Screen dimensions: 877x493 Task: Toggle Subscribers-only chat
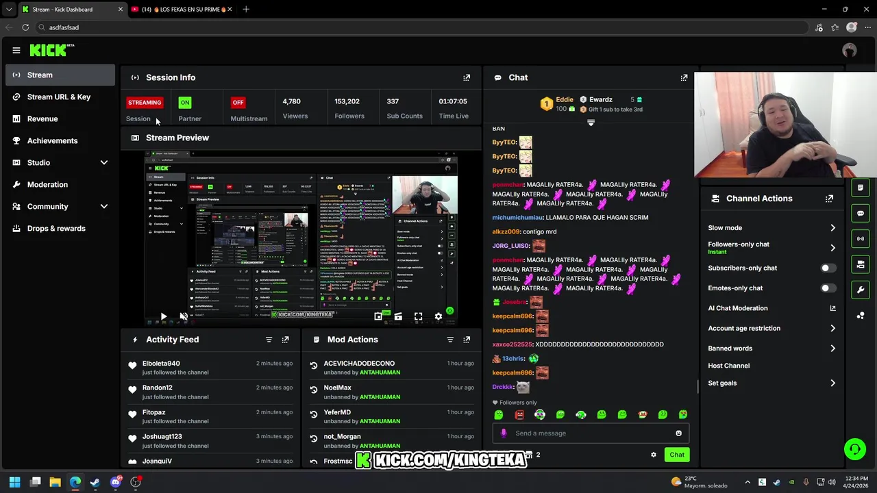coord(828,268)
